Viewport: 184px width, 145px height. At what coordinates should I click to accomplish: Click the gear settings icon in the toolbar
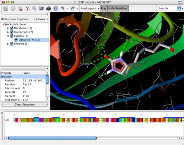coord(13,9)
